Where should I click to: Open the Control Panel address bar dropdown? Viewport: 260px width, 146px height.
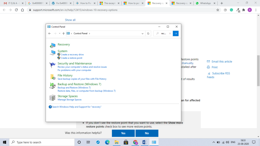(142, 33)
